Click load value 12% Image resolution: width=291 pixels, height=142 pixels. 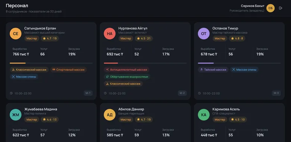72,135
